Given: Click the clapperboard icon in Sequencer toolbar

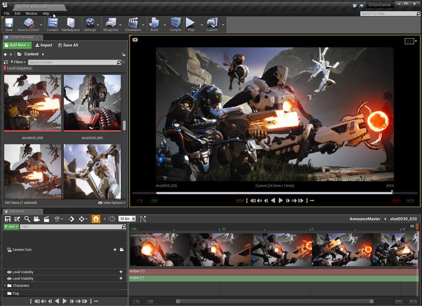Looking at the screenshot, I should (x=46, y=219).
